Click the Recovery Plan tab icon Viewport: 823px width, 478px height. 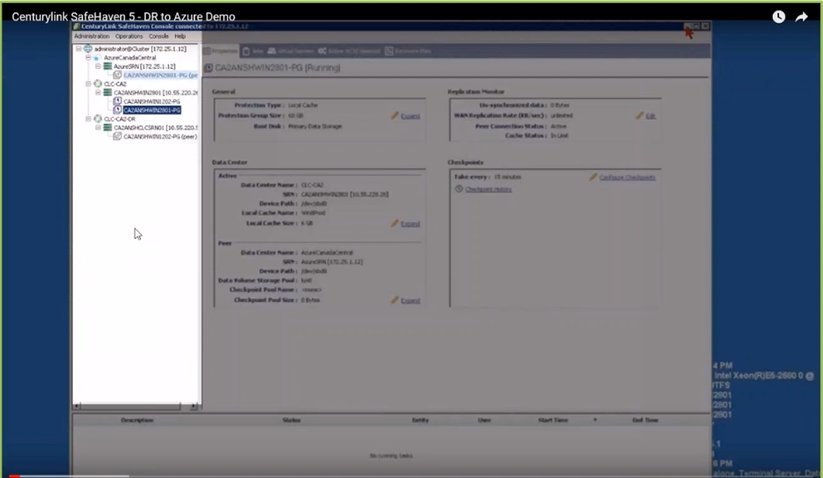pyautogui.click(x=389, y=51)
